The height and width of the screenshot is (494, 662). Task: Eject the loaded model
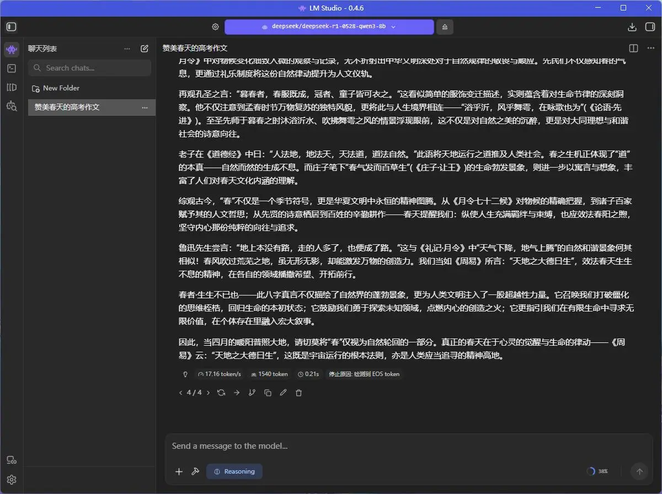(445, 26)
